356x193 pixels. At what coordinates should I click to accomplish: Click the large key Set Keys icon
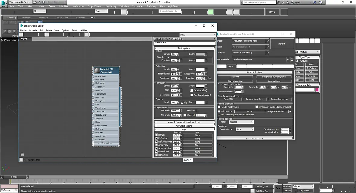(x=278, y=188)
